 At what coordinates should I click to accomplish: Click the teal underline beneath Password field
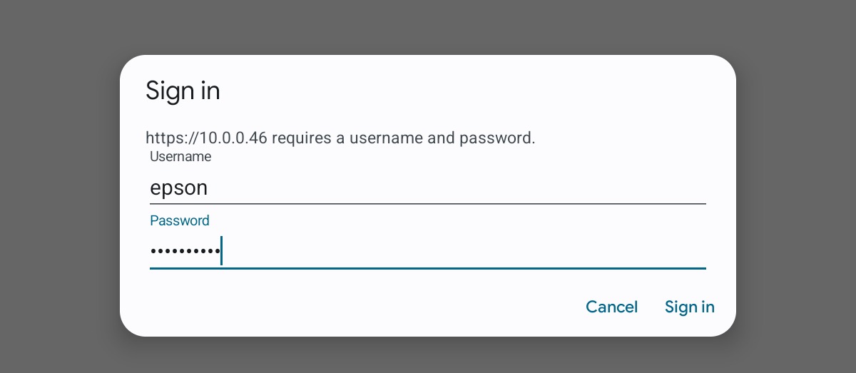[x=428, y=268]
